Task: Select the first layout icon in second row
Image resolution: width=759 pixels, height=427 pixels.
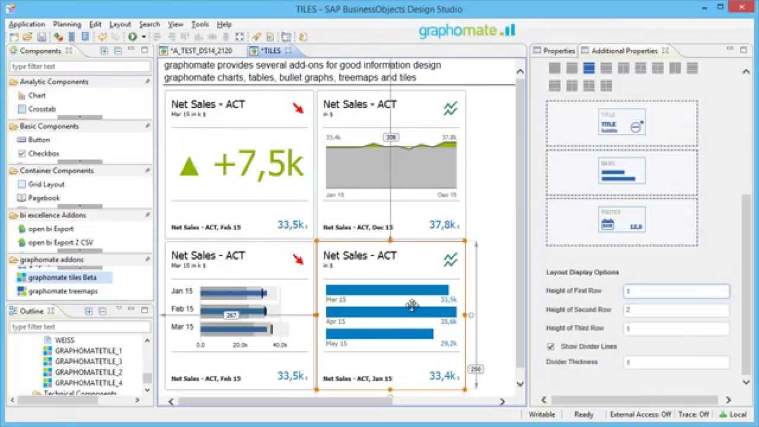Action: point(554,86)
